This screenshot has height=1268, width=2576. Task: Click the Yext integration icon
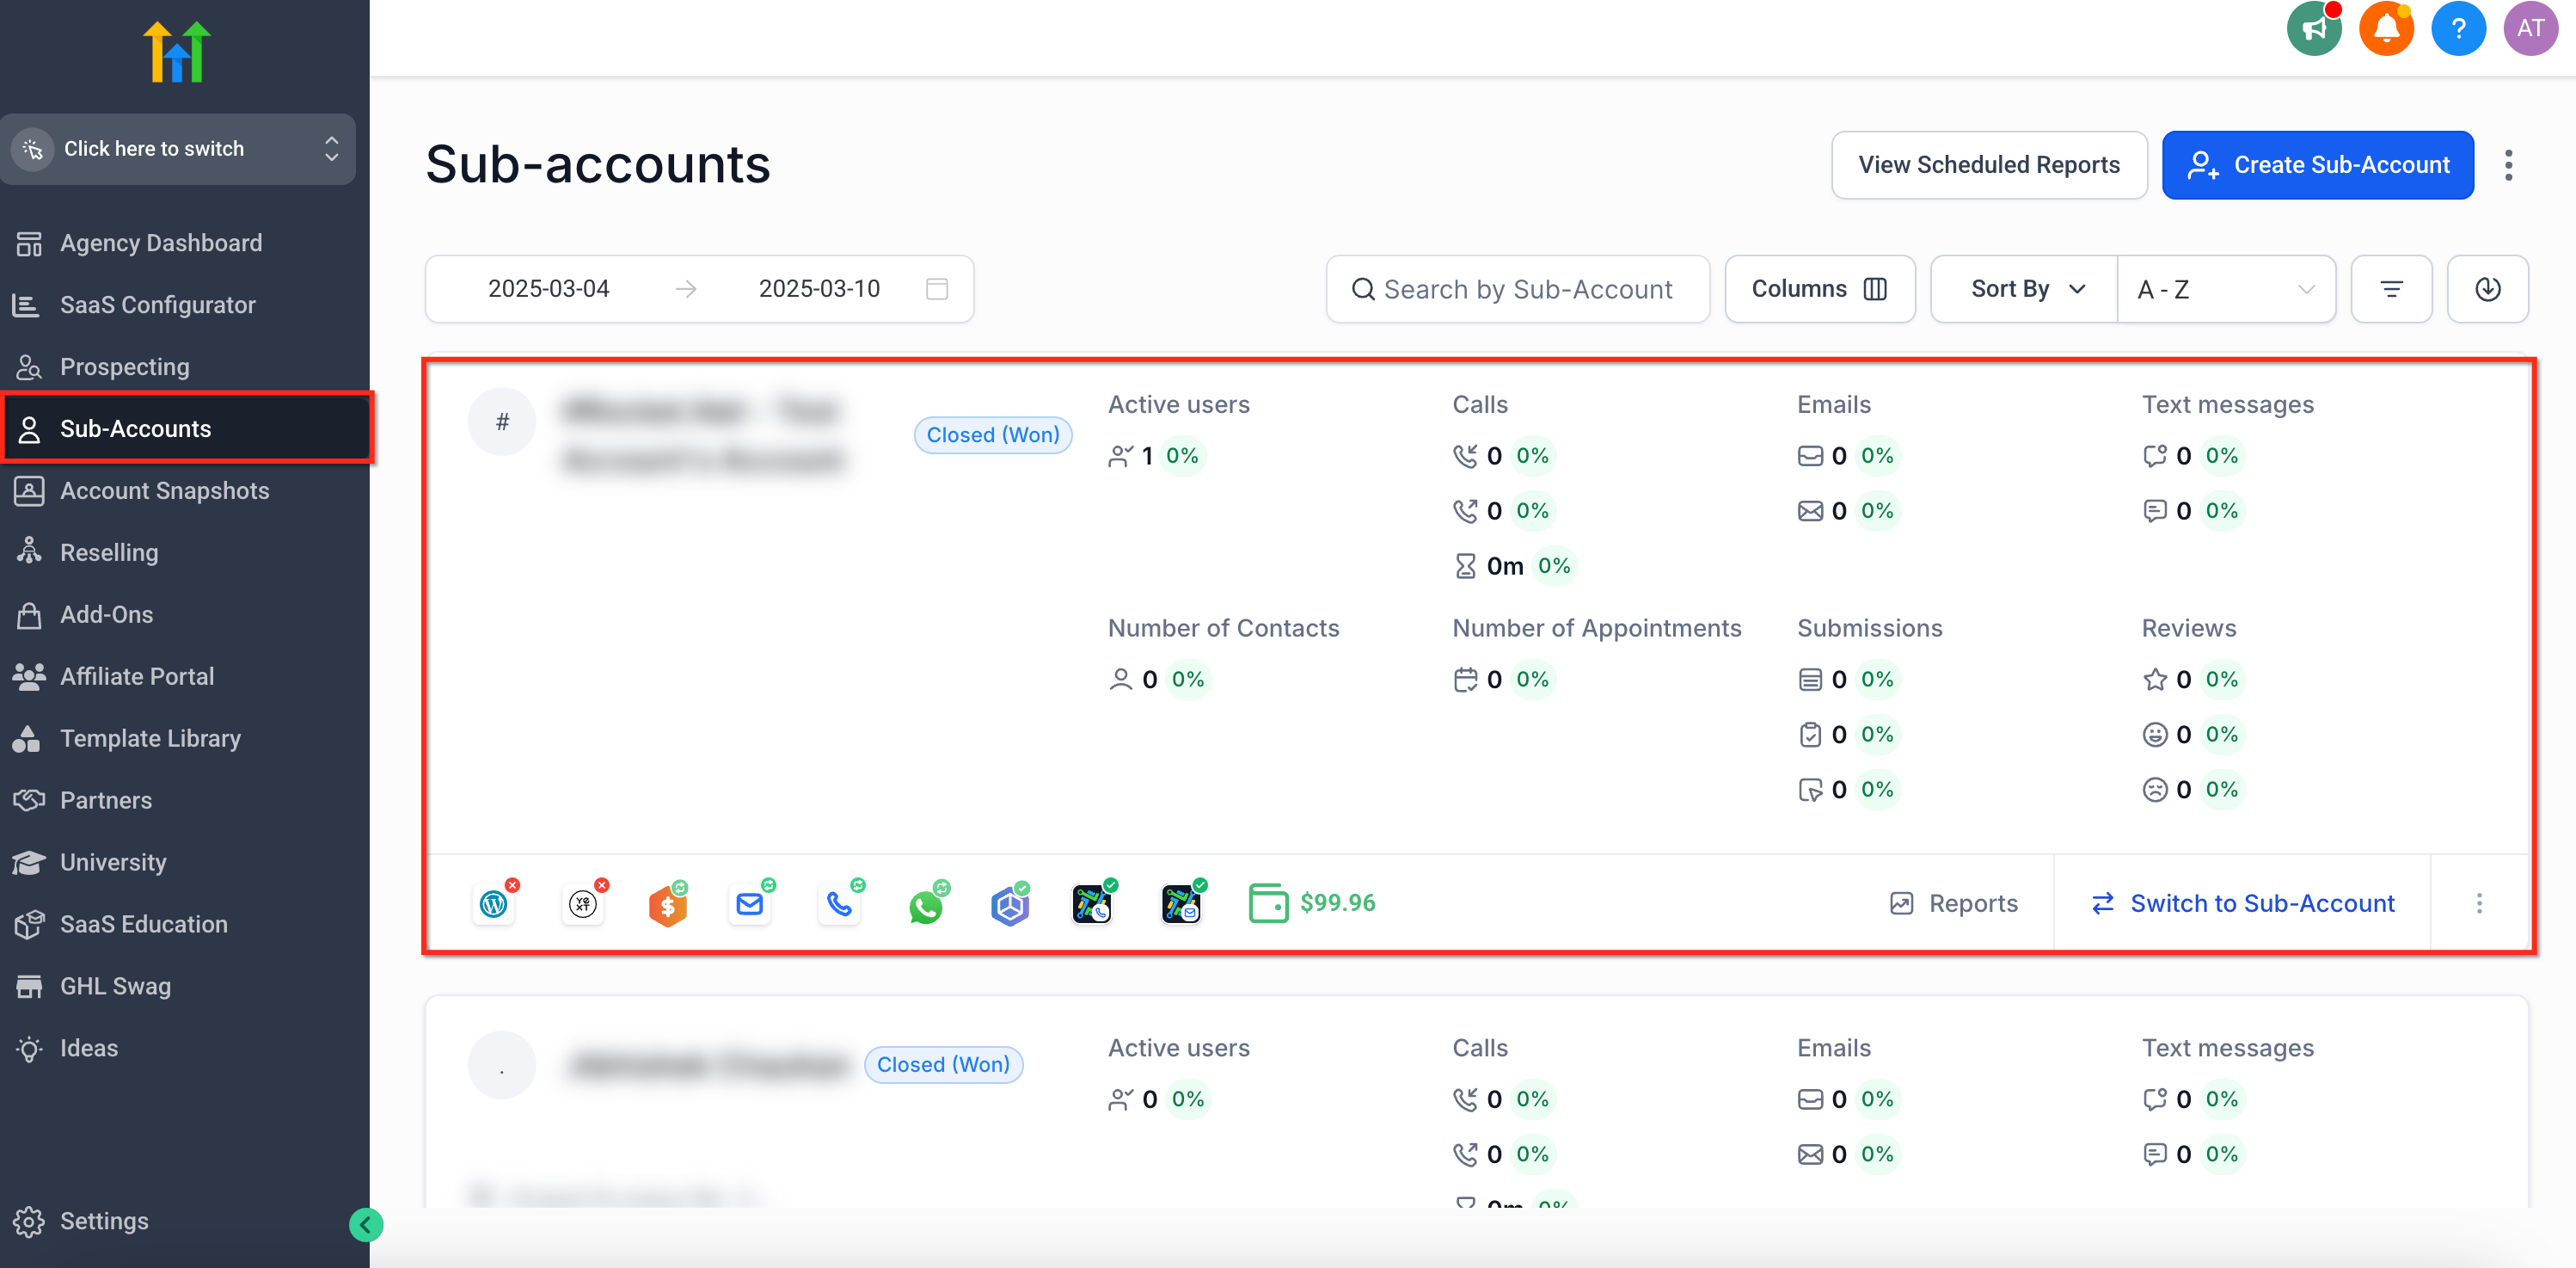point(583,904)
